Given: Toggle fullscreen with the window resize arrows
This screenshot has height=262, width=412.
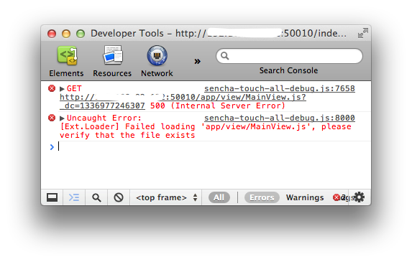Looking at the screenshot, I should pyautogui.click(x=363, y=33).
